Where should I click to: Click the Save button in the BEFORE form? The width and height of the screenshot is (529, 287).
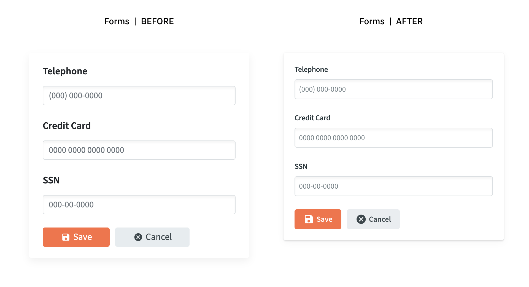(76, 237)
